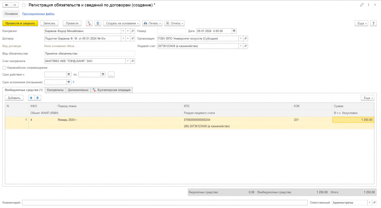
Task: Open calendar for Срок исполнения (погашения)
Action: (69, 82)
